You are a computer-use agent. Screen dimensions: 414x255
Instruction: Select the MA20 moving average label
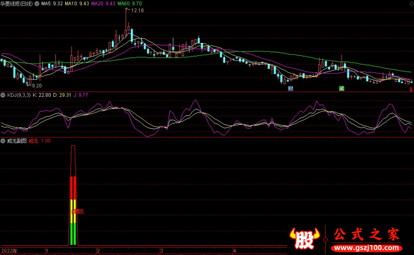[x=103, y=4]
